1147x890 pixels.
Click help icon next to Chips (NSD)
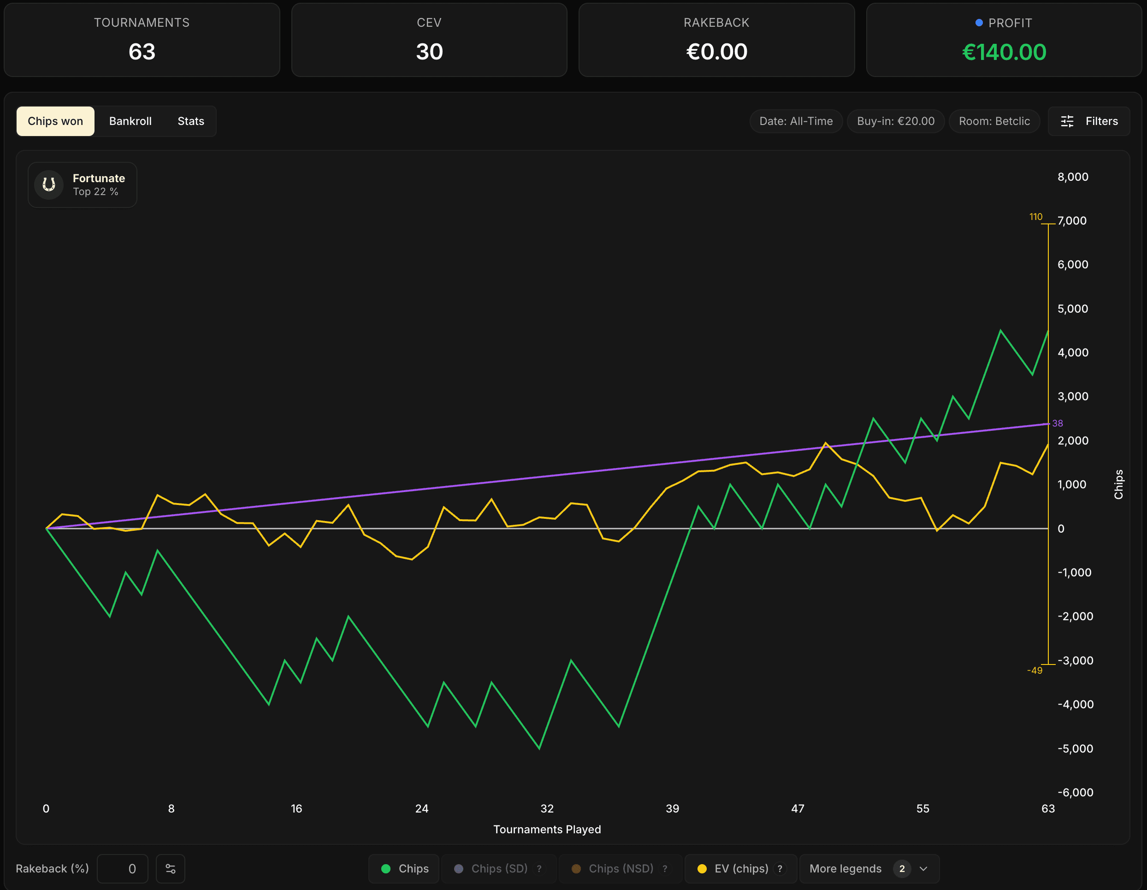(x=665, y=868)
